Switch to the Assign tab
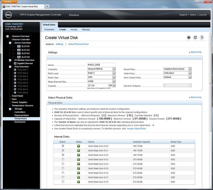The width and height of the screenshot is (213, 190). (x=74, y=30)
